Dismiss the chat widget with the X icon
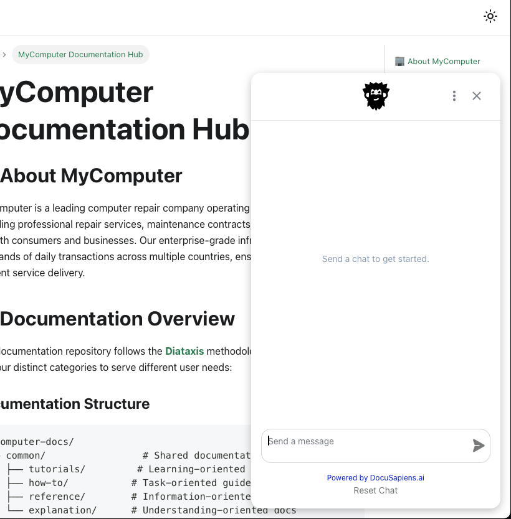The image size is (511, 519). pyautogui.click(x=477, y=96)
